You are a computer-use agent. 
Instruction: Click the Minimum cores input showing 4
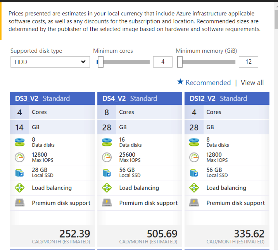tap(163, 62)
